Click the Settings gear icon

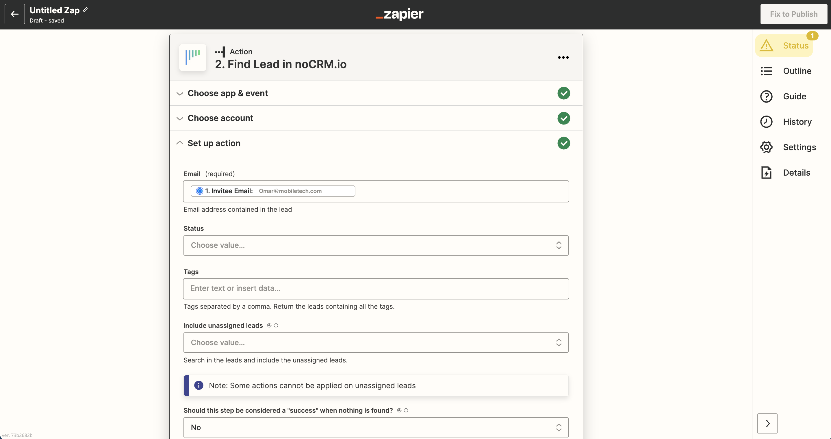tap(766, 147)
